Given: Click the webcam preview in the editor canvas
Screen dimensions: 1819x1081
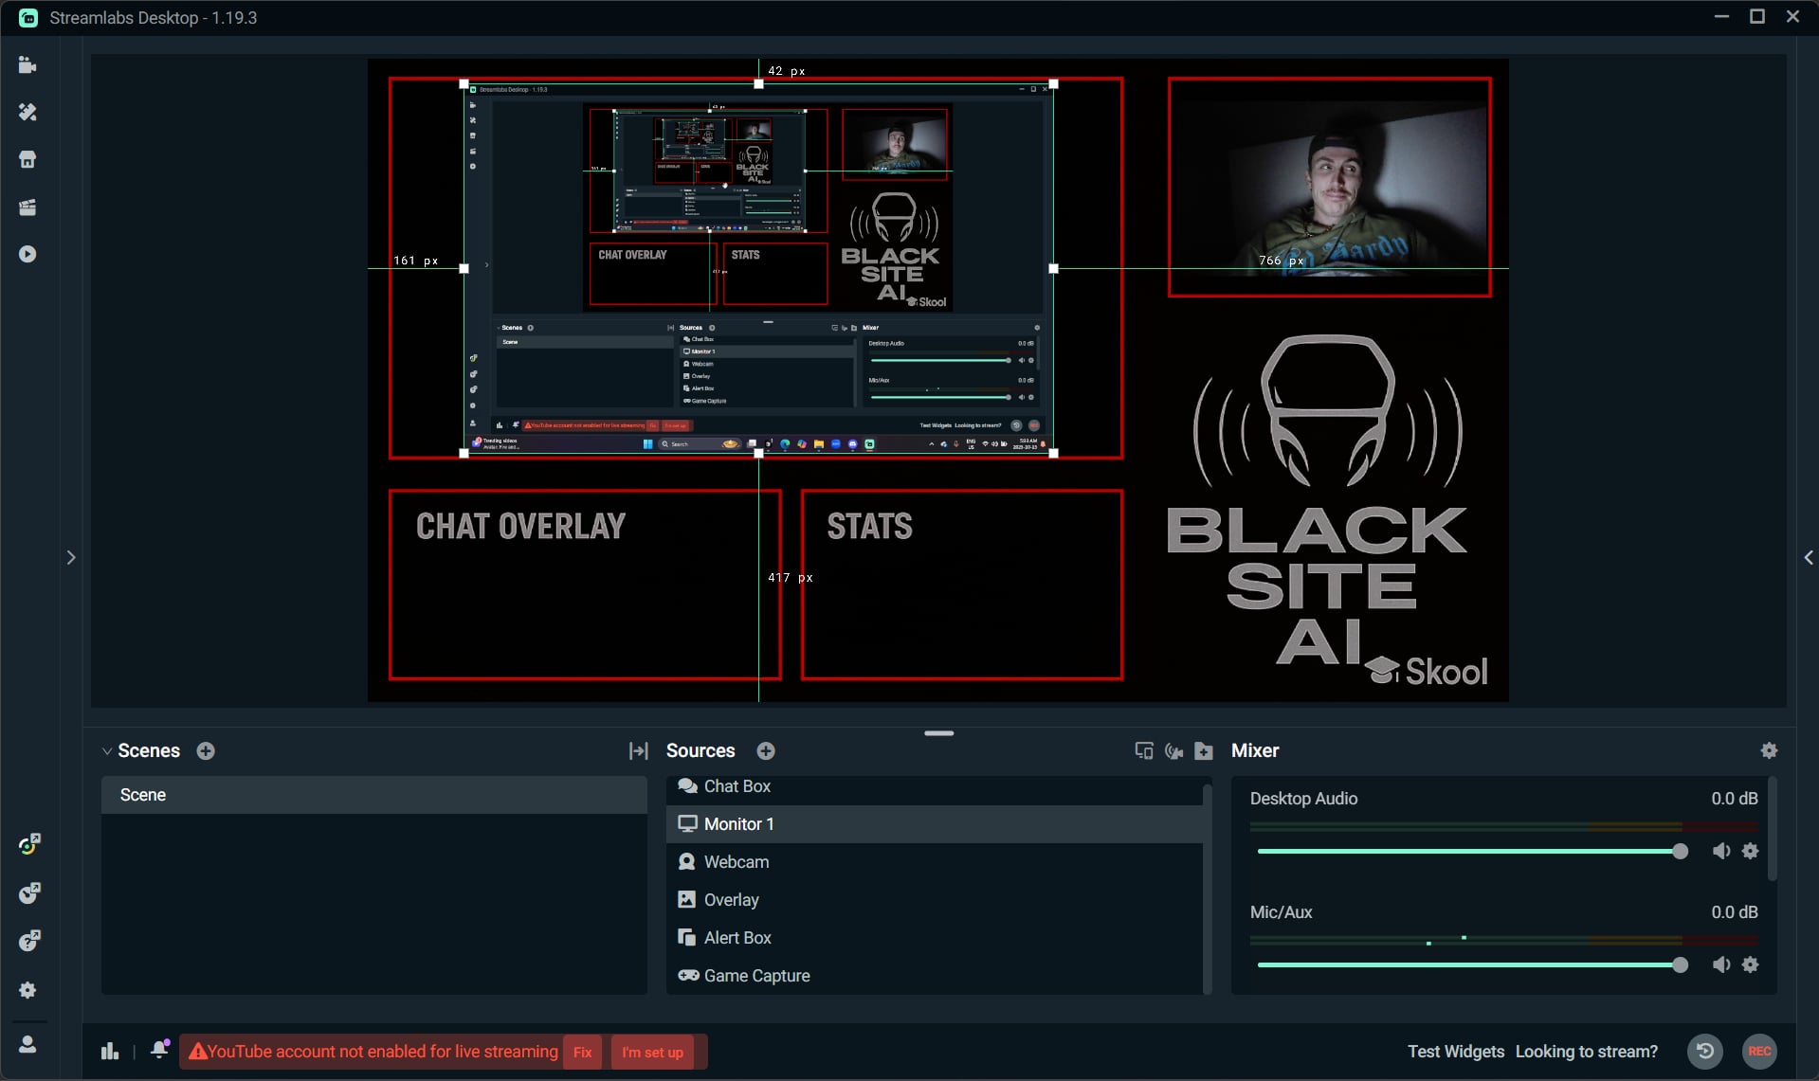Looking at the screenshot, I should [1329, 187].
